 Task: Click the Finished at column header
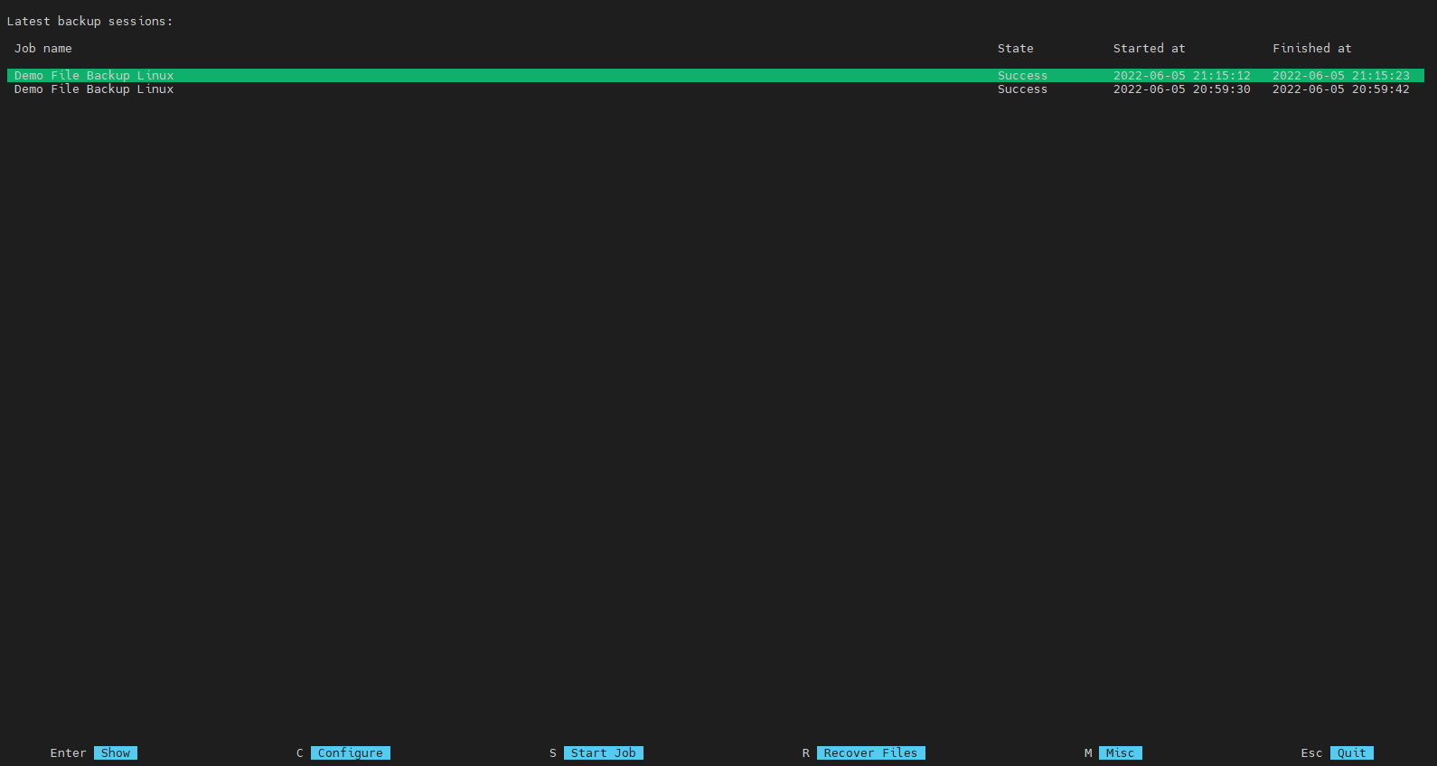pyautogui.click(x=1312, y=49)
